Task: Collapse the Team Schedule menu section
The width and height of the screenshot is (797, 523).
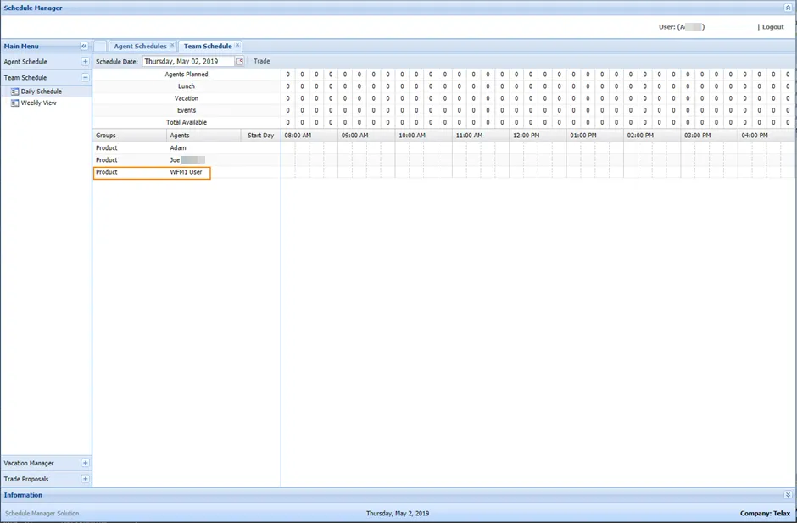Action: point(85,77)
